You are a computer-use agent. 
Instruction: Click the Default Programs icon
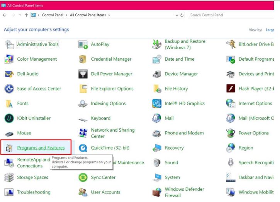tap(231, 59)
